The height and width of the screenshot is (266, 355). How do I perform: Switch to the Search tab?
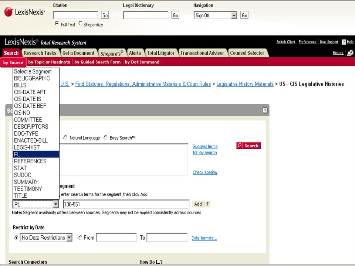11,53
